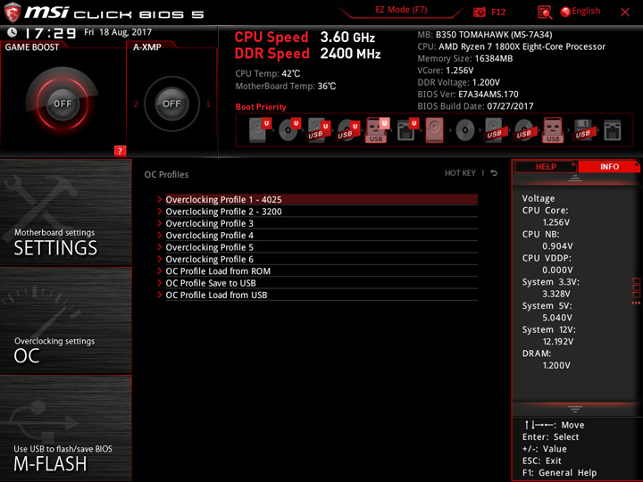Open the OC Profile Load from ROM chevron
643x482 pixels.
160,270
